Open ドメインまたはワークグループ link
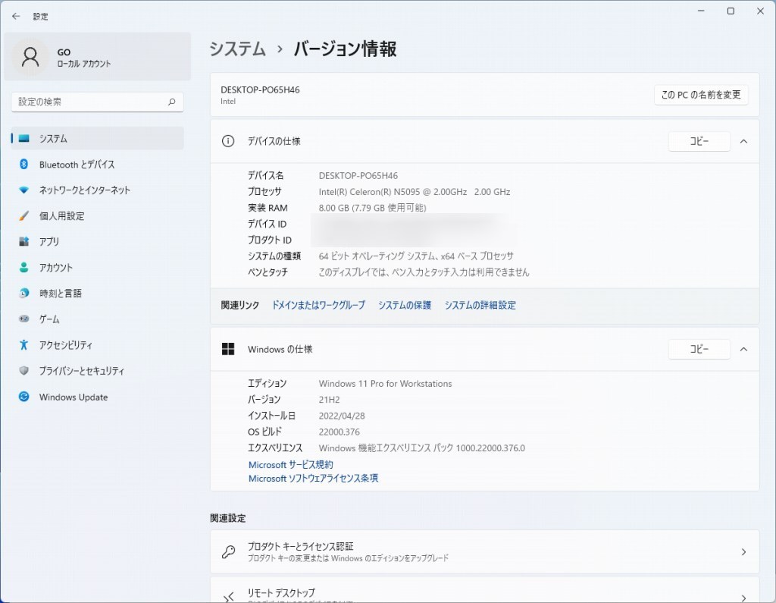Image resolution: width=776 pixels, height=603 pixels. coord(318,305)
